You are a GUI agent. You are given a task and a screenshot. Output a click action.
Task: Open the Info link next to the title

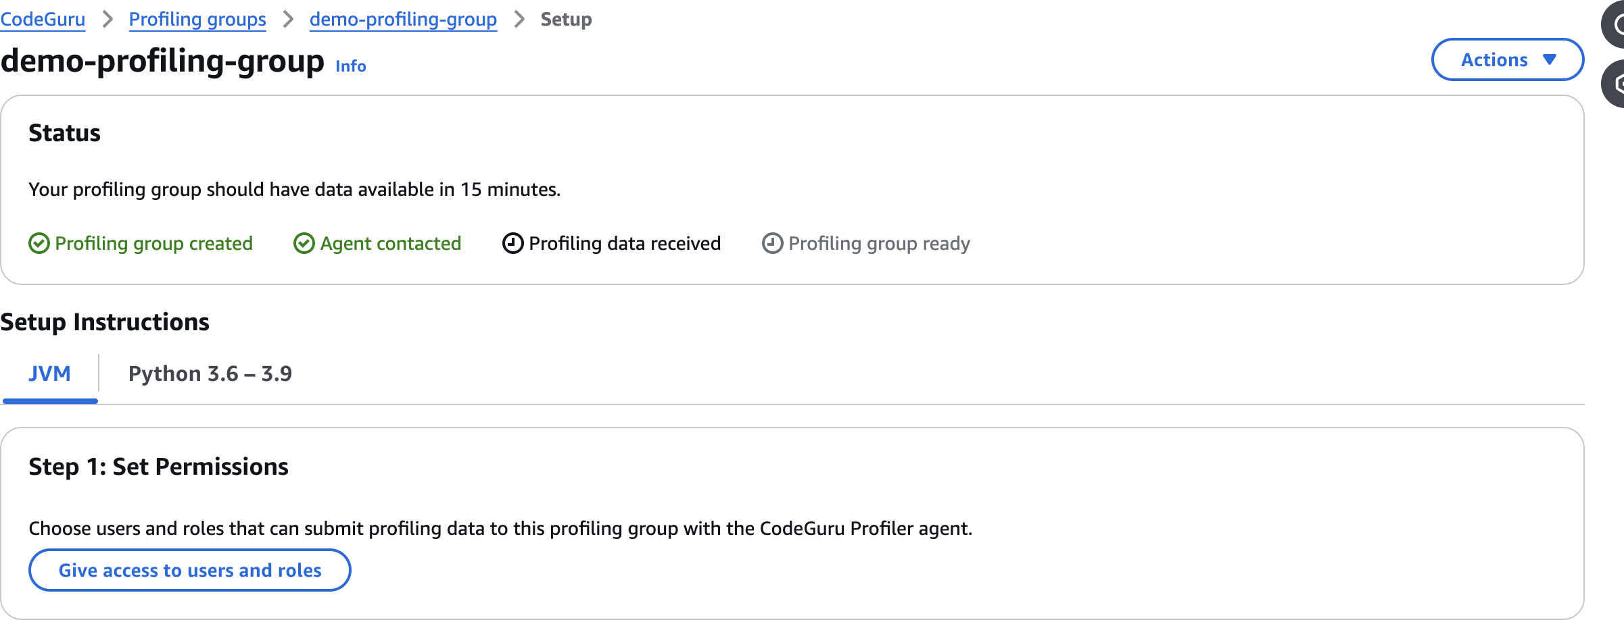point(350,66)
